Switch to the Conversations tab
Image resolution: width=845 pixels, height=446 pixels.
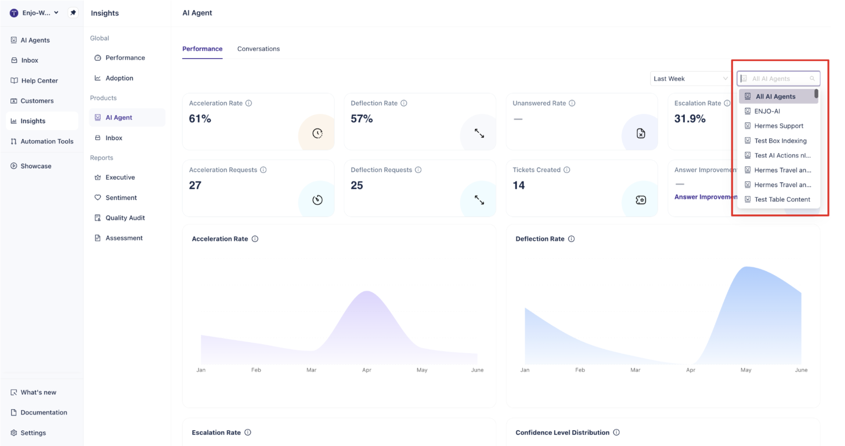(258, 49)
